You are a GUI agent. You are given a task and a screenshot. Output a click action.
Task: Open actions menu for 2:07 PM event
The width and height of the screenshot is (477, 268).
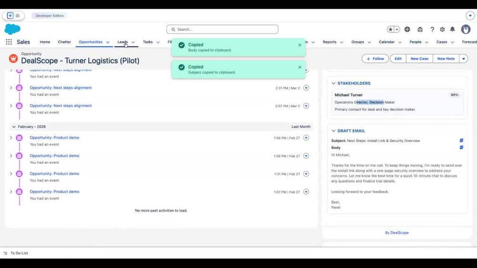click(x=306, y=106)
